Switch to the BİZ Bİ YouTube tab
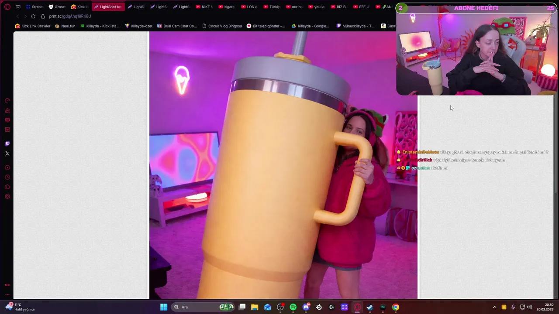 point(339,7)
